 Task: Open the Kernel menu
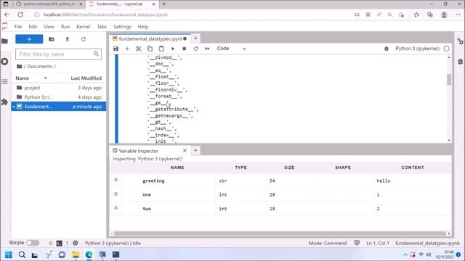[x=84, y=27]
